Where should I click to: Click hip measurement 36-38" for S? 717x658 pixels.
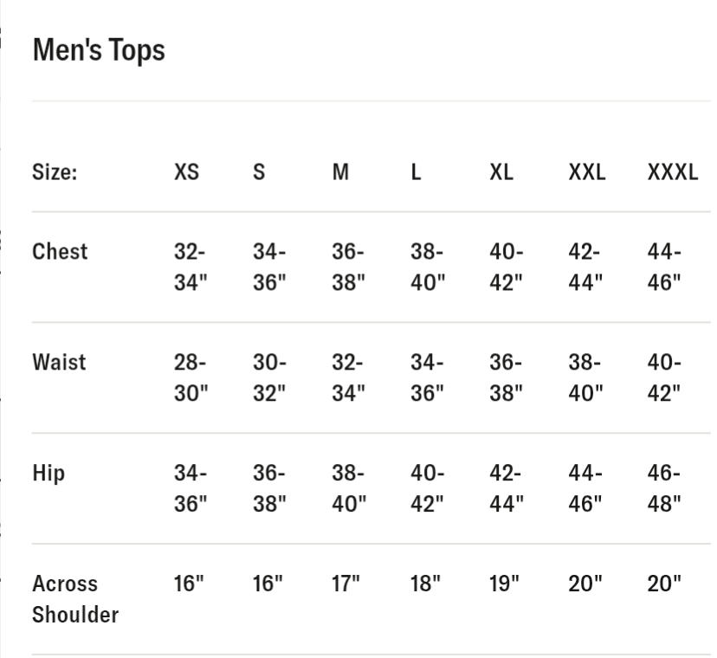[269, 488]
